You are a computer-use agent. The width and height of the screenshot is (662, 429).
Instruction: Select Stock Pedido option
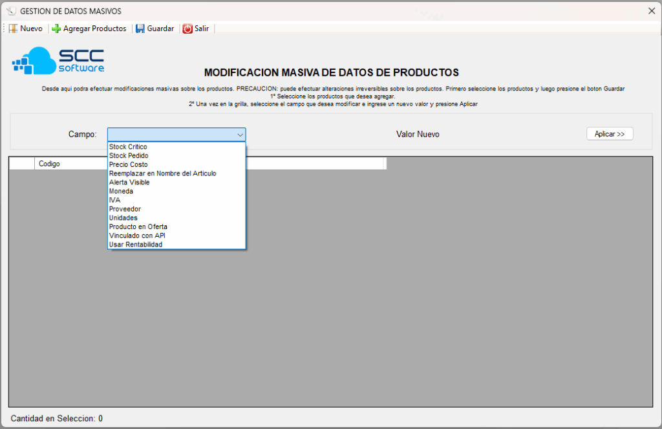(x=129, y=156)
